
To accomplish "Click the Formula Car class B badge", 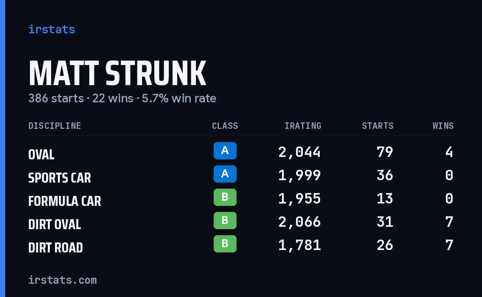I will tap(225, 197).
